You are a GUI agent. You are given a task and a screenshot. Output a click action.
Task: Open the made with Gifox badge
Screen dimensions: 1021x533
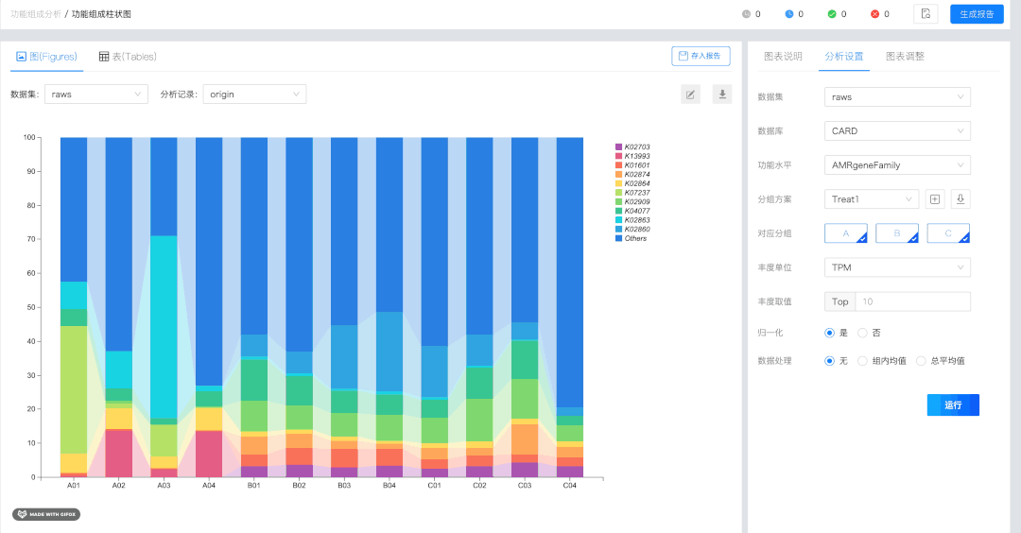pos(46,514)
